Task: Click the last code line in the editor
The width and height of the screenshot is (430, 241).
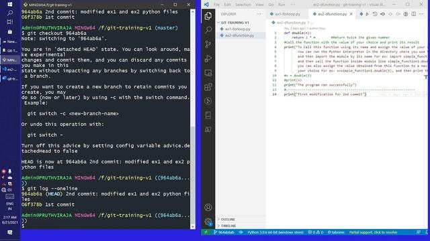Action: 325,94
